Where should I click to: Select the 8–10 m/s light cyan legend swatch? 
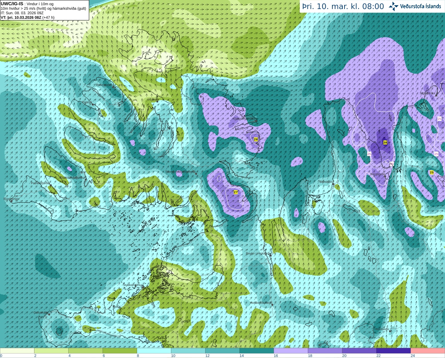click(154, 351)
